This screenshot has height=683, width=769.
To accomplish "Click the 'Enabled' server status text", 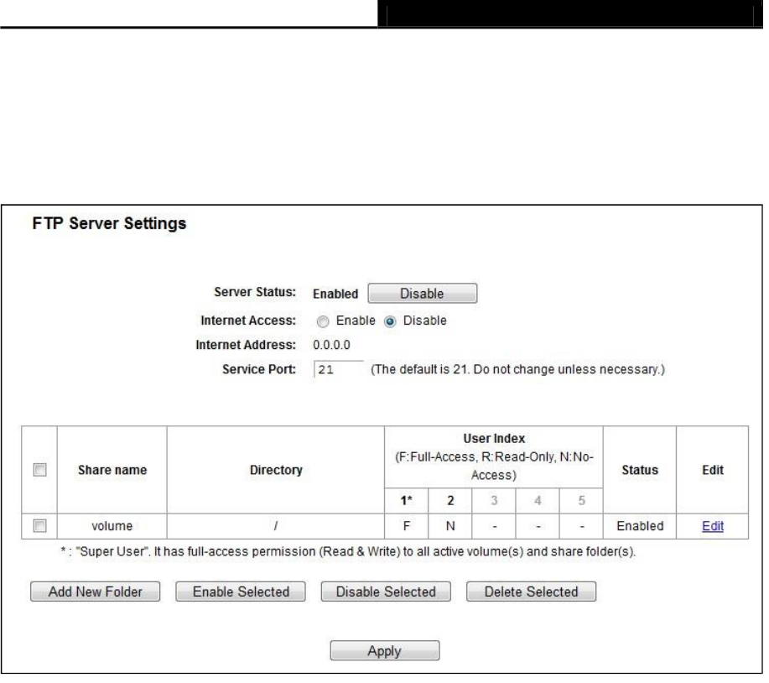I will point(337,296).
